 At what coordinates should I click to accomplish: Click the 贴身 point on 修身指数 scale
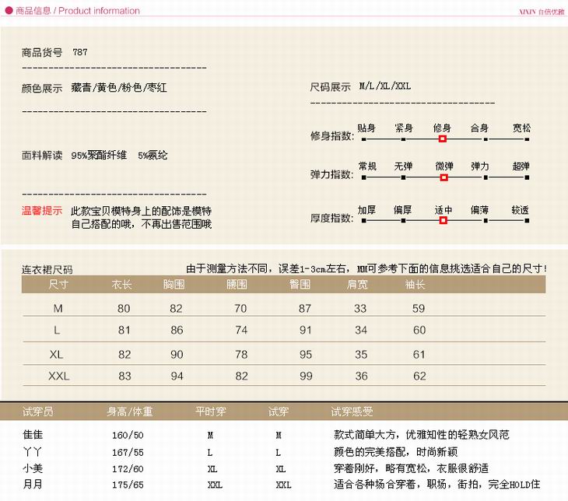click(x=363, y=139)
